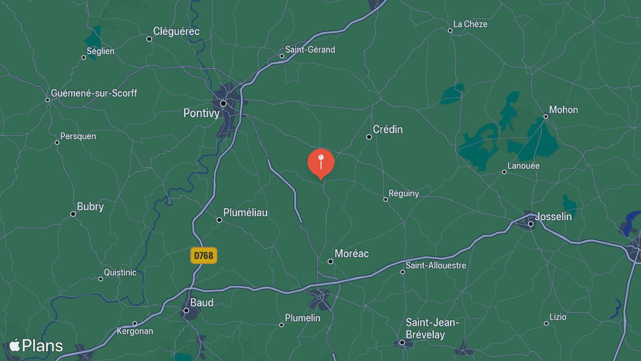
Task: Select the Josselin town marker dot
Action: [x=531, y=224]
